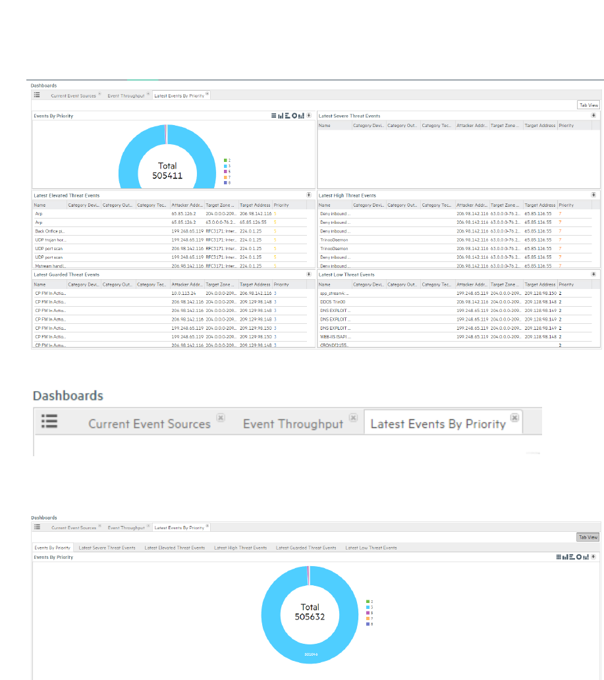
Task: Select the donut chart icon in tiled Events By Priority
Action: point(294,115)
